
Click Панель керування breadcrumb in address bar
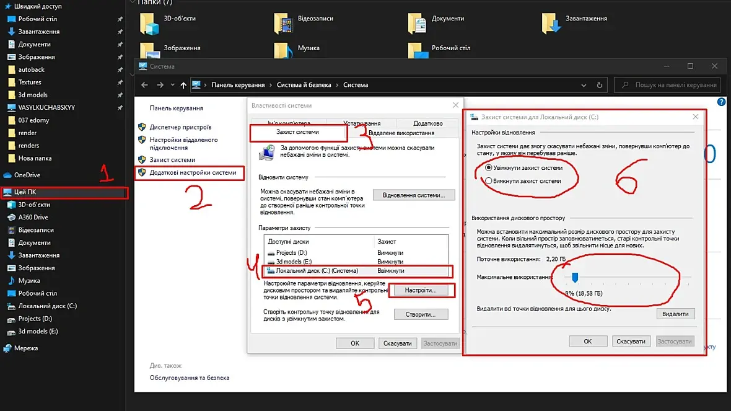[238, 85]
